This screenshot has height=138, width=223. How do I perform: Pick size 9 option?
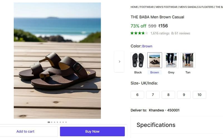[184, 95]
